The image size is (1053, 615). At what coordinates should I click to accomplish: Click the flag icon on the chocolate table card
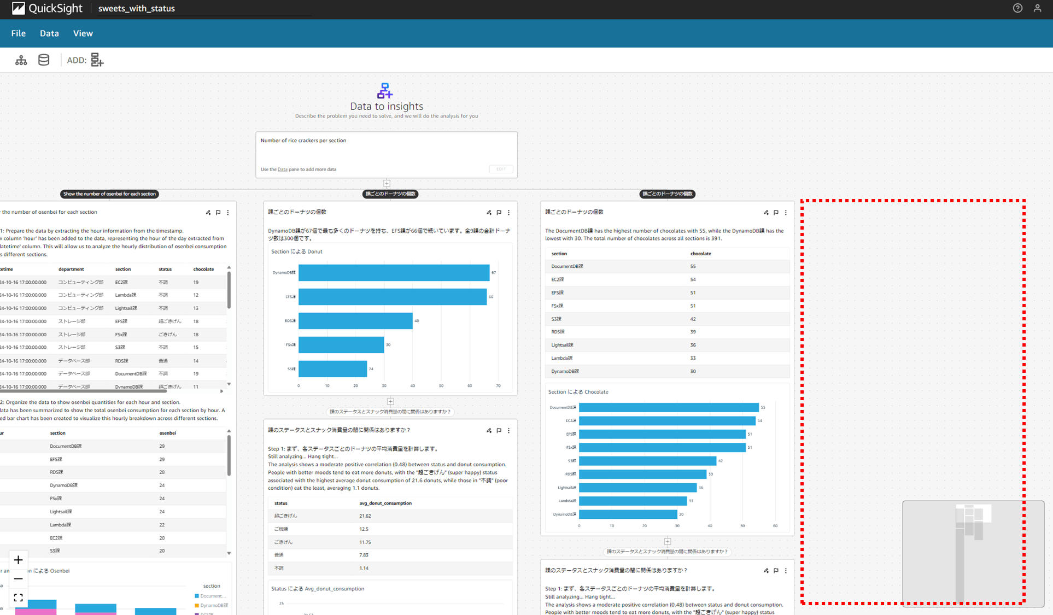[776, 213]
